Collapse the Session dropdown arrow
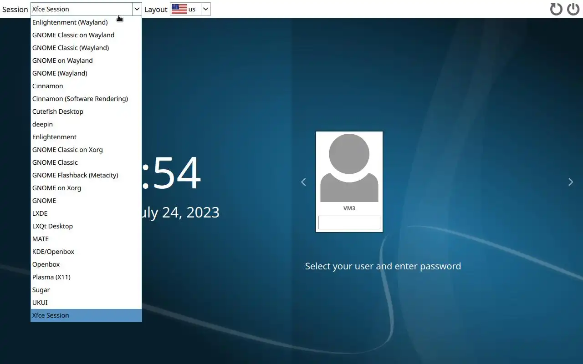Image resolution: width=583 pixels, height=364 pixels. pos(137,9)
